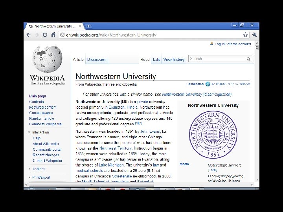283x212 pixels.
Task: Click the coordinates globe icon
Action: tap(208, 84)
